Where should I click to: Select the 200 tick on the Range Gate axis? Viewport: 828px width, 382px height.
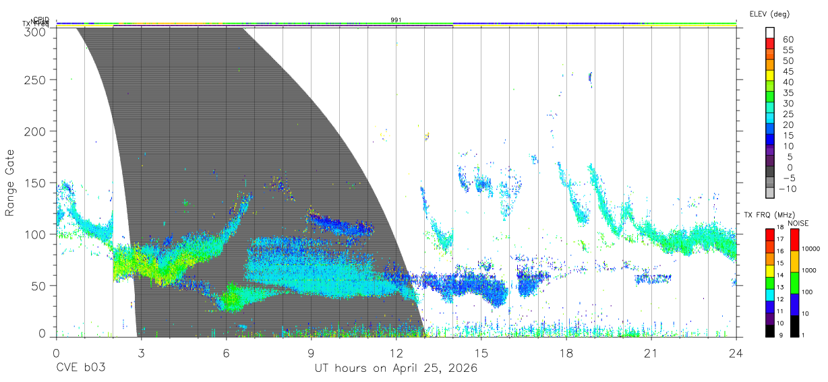click(x=36, y=131)
